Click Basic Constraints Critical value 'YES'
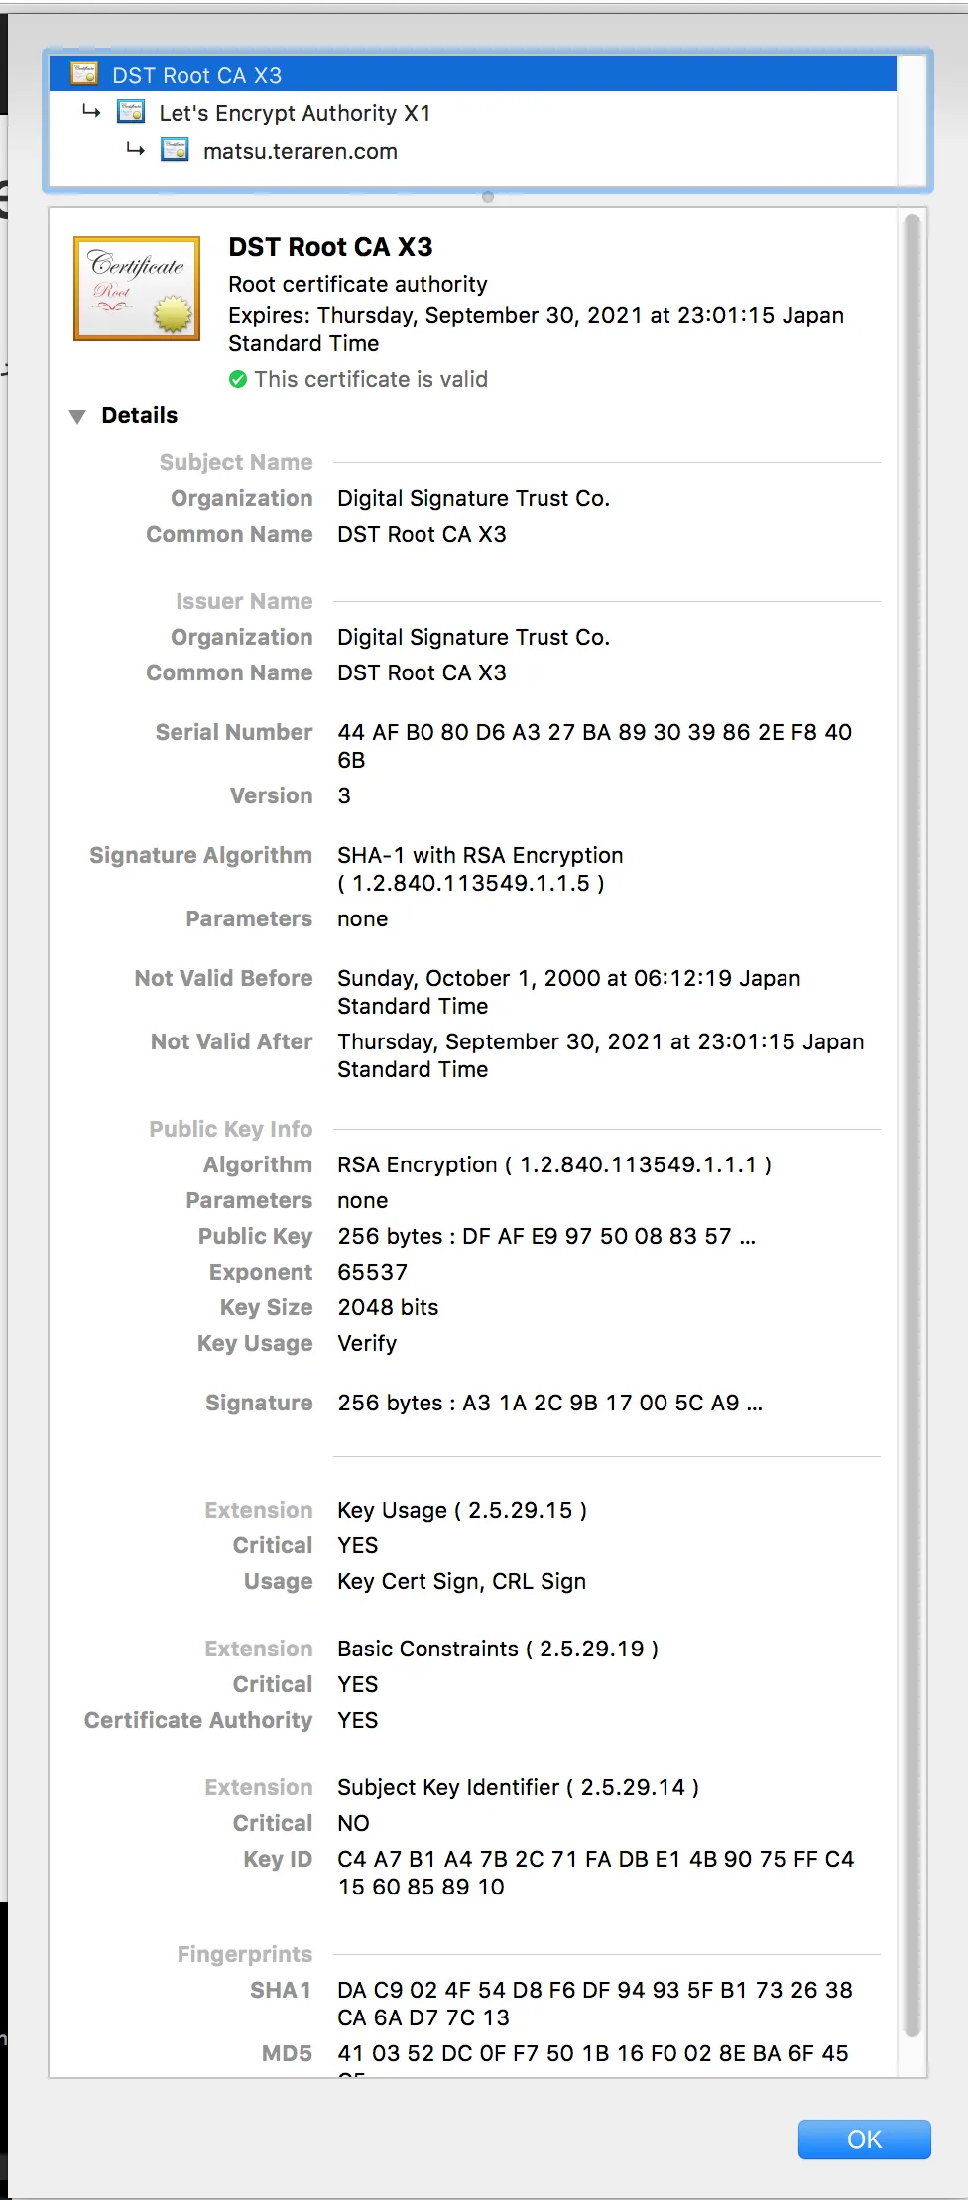The width and height of the screenshot is (968, 2200). click(358, 1684)
